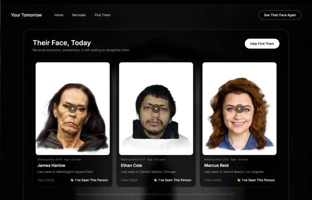Screen dimensions: 312x200
Task: Open the Ethan Cole portrait image
Action: pos(156,109)
